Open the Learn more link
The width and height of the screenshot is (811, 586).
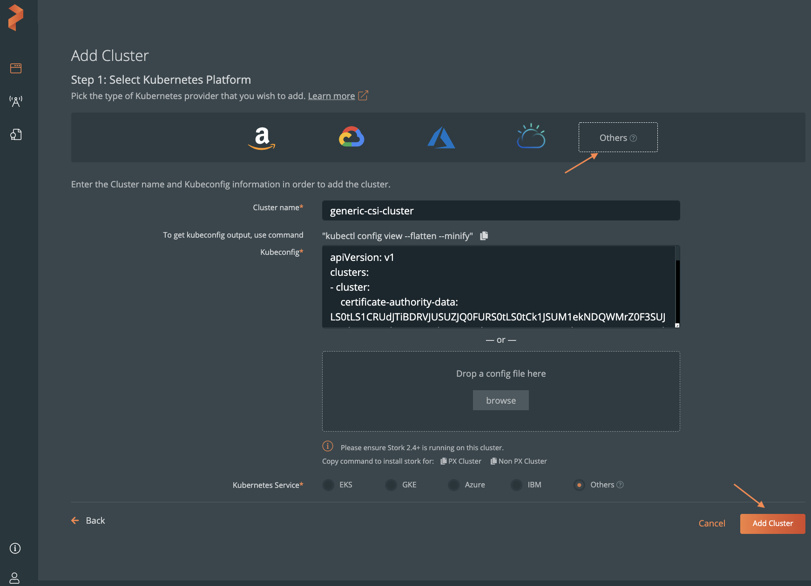pos(331,96)
